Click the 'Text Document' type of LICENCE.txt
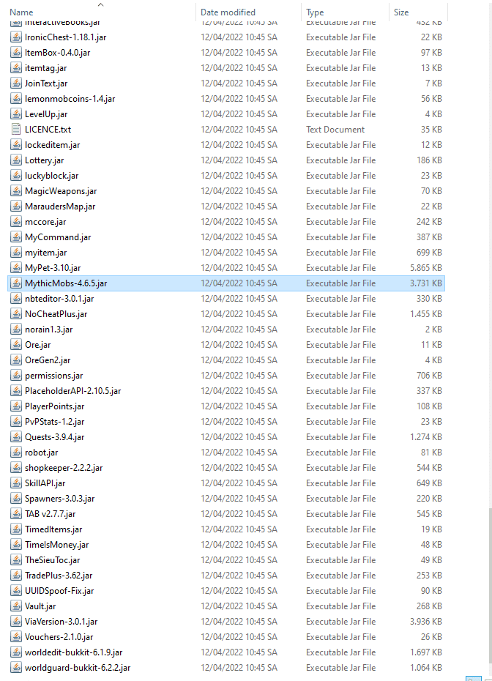Image resolution: width=492 pixels, height=681 pixels. (335, 130)
